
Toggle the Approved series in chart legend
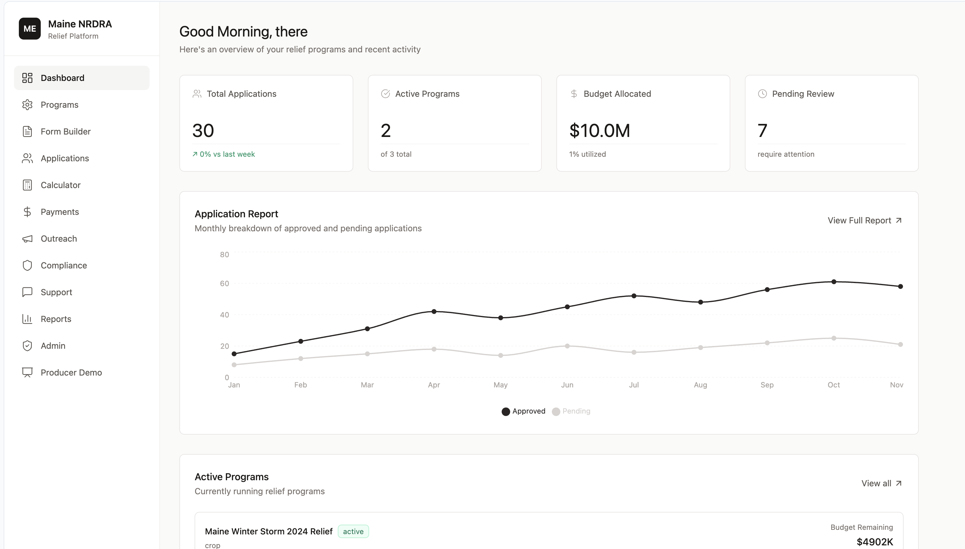523,411
